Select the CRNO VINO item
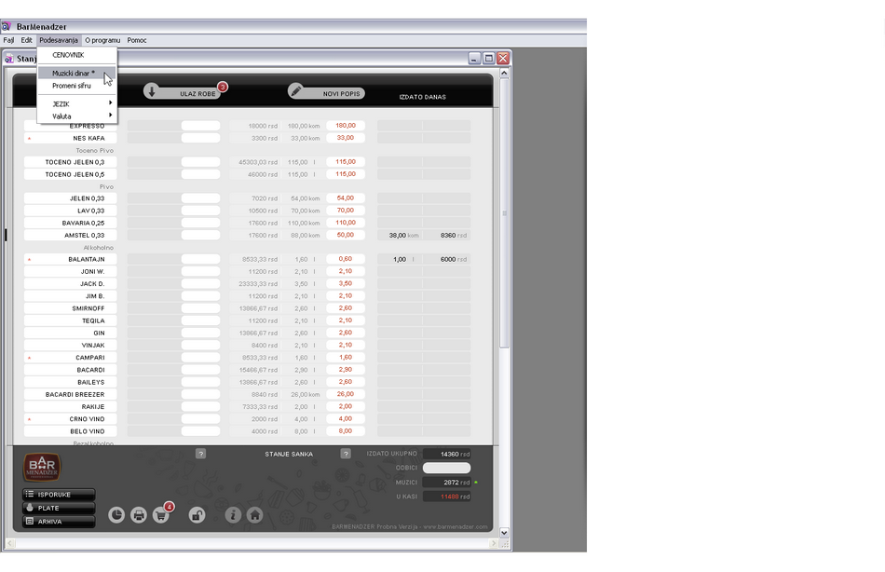This screenshot has height=572, width=885. [71, 419]
